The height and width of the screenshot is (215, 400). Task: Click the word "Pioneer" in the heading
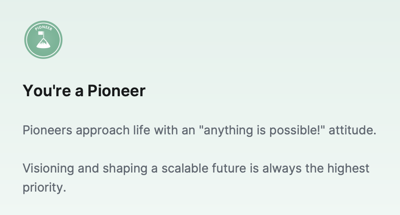(116, 91)
